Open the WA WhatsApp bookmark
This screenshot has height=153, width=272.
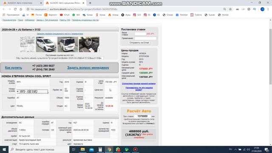pyautogui.click(x=76, y=15)
